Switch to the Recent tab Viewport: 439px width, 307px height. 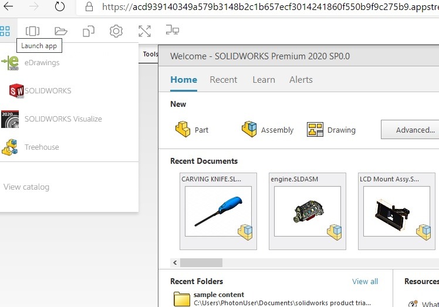coord(224,80)
